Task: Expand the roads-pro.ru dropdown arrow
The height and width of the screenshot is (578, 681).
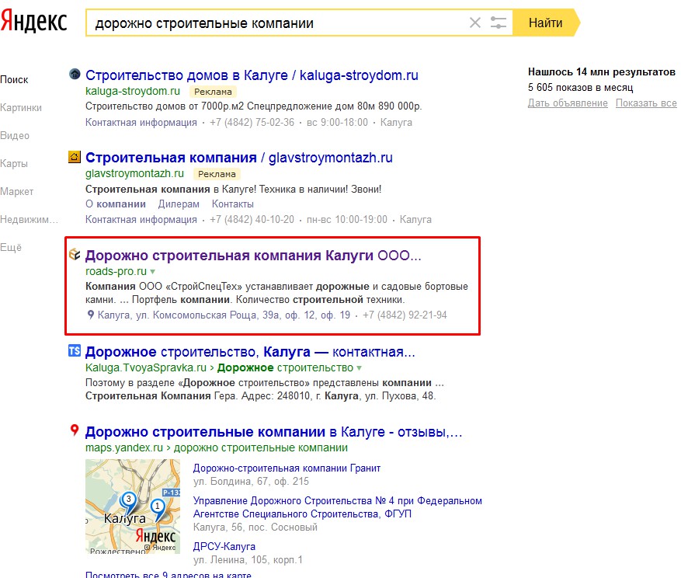Action: click(152, 272)
